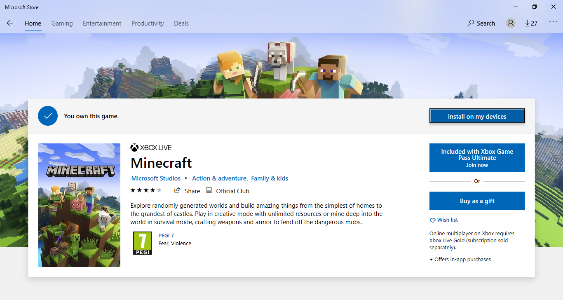The width and height of the screenshot is (563, 300).
Task: Minimize the Microsoft Store window
Action: [x=516, y=7]
